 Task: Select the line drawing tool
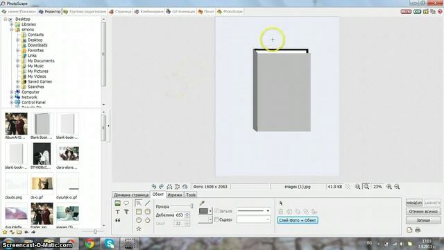pyautogui.click(x=148, y=203)
